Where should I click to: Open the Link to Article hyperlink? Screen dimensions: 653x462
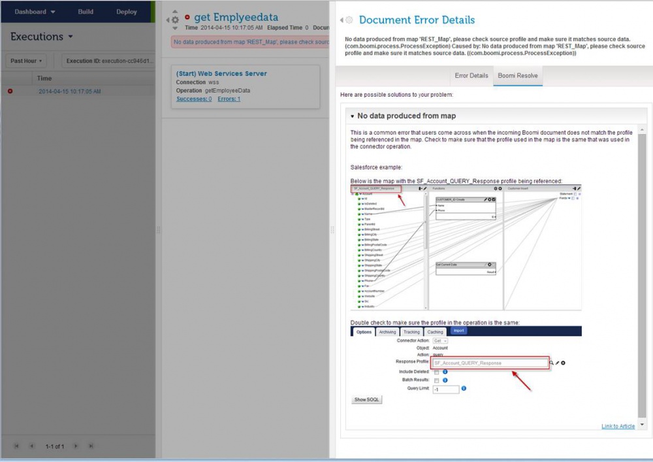[618, 426]
